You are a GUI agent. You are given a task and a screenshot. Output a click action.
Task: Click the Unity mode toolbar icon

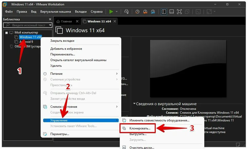pos(187,12)
